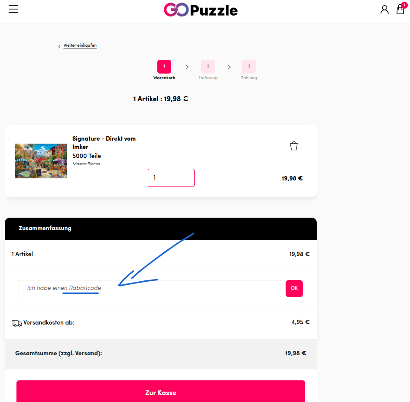Click the Zur Kasse button
Viewport: 410px width, 402px height.
click(x=161, y=392)
